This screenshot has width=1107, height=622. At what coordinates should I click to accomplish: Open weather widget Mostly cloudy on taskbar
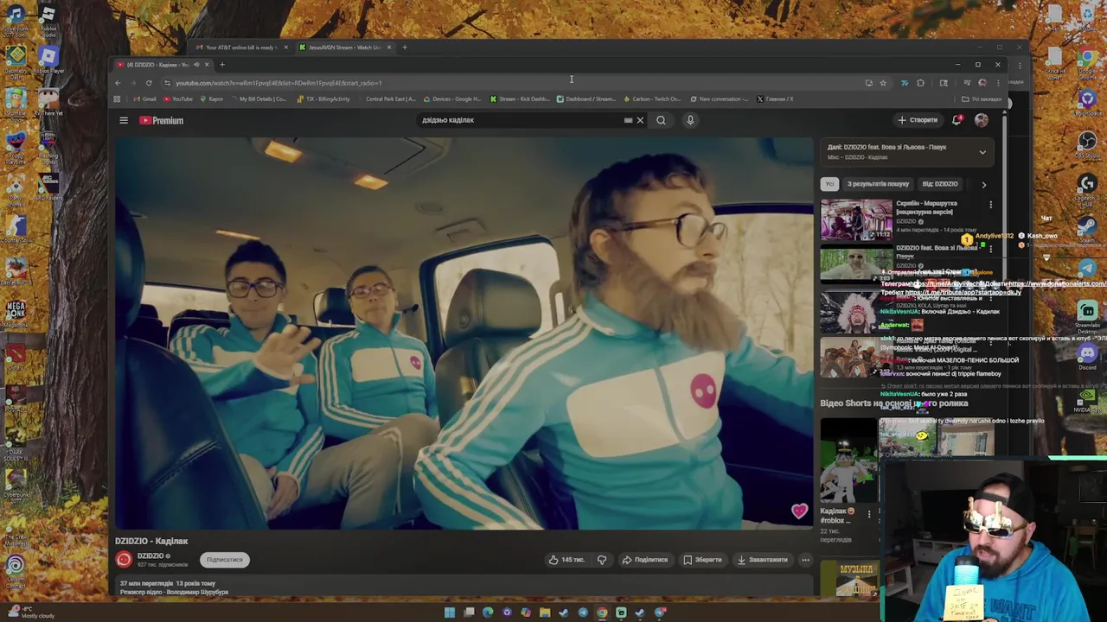tap(30, 612)
